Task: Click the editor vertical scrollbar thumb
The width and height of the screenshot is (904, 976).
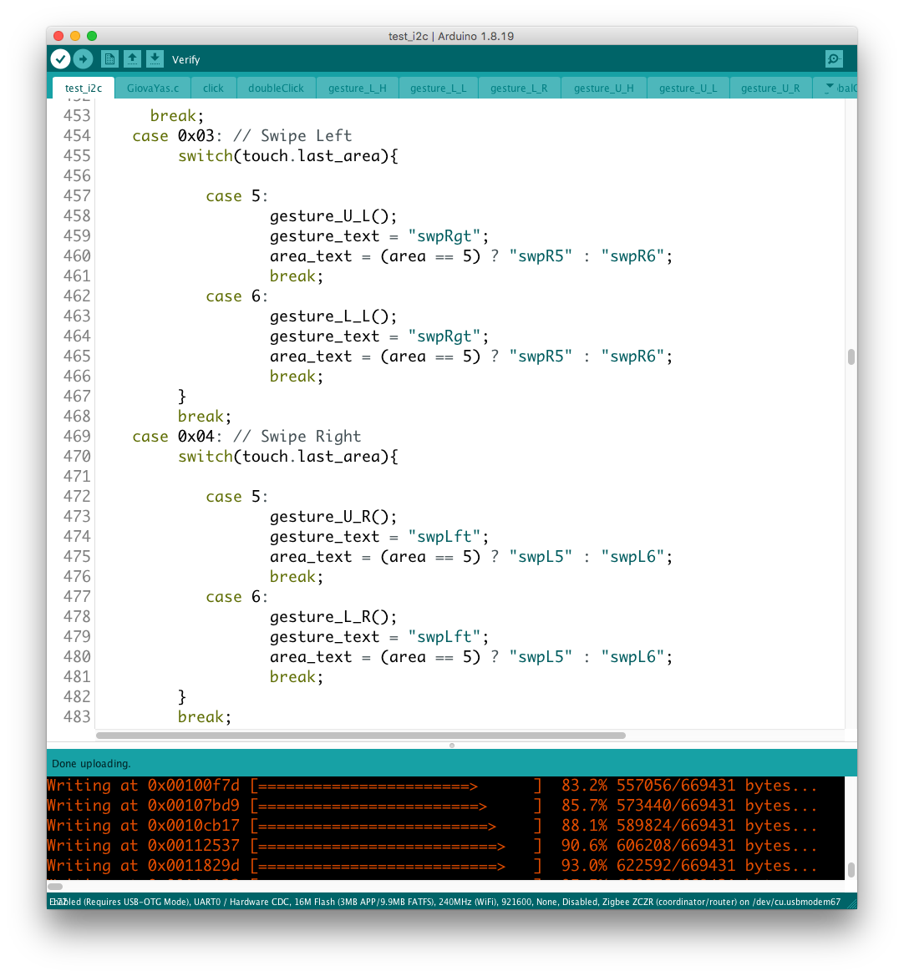Action: [851, 357]
